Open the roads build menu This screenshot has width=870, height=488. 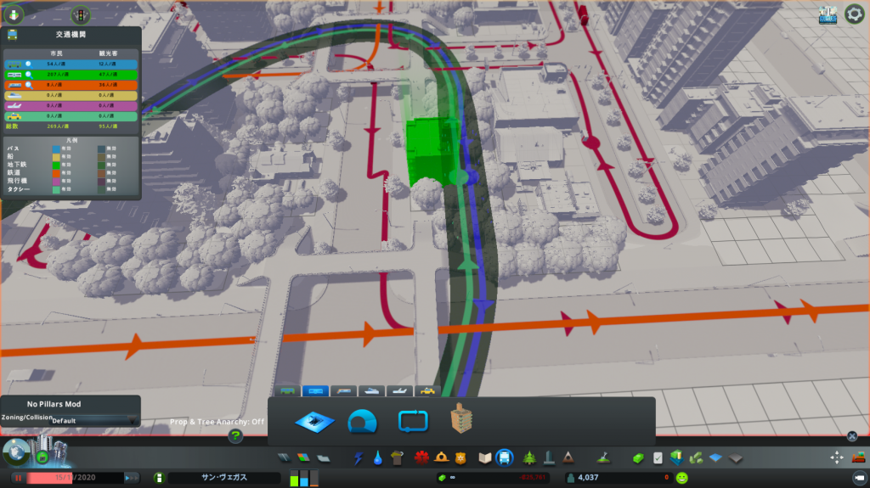click(x=284, y=458)
